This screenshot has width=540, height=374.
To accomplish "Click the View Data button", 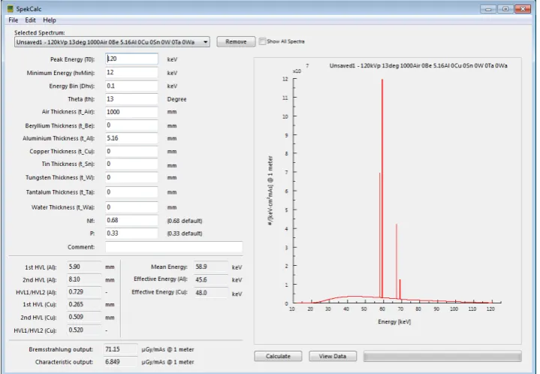I will (x=332, y=356).
